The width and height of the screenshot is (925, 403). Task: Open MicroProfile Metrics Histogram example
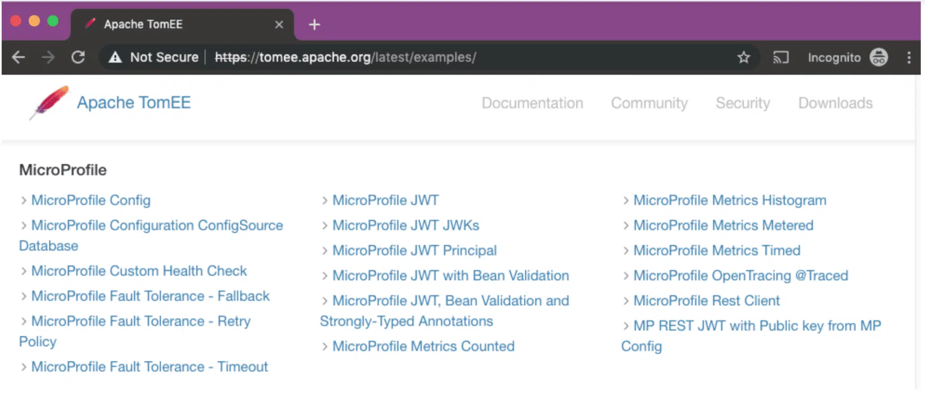729,200
